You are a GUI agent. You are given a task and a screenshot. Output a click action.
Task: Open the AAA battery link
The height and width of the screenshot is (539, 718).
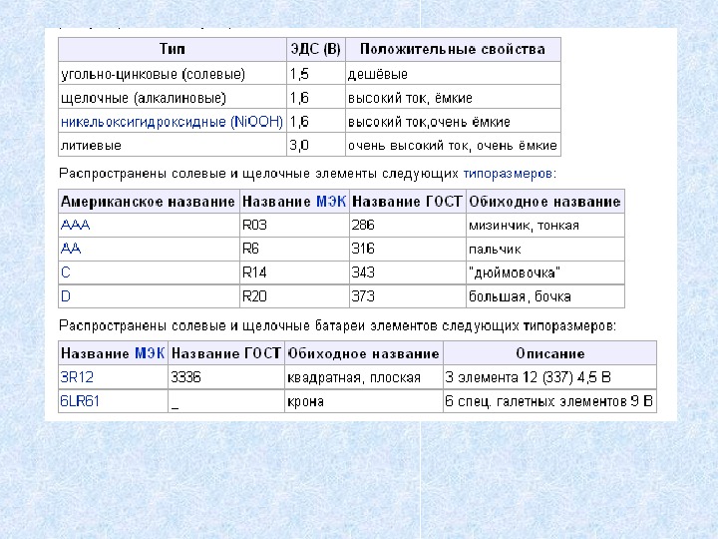[x=75, y=225]
